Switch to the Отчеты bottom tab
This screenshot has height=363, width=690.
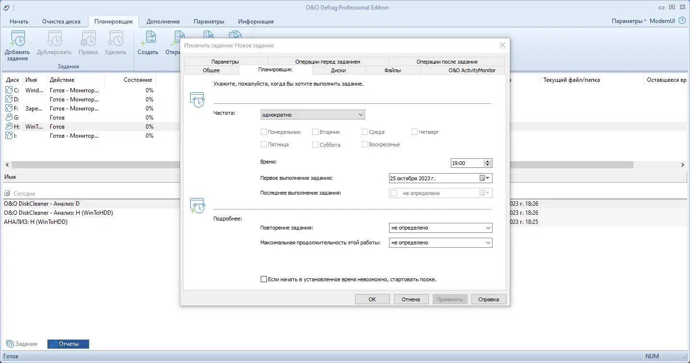point(68,344)
